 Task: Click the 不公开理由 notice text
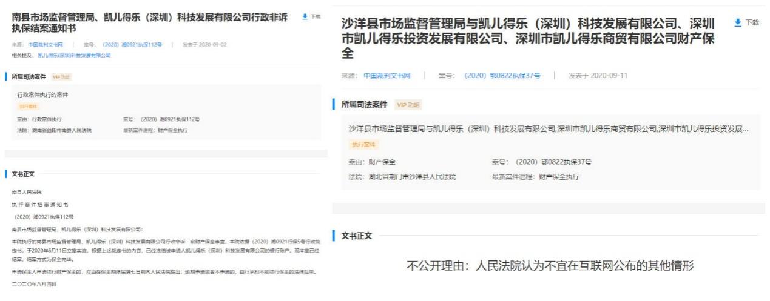[x=549, y=265]
